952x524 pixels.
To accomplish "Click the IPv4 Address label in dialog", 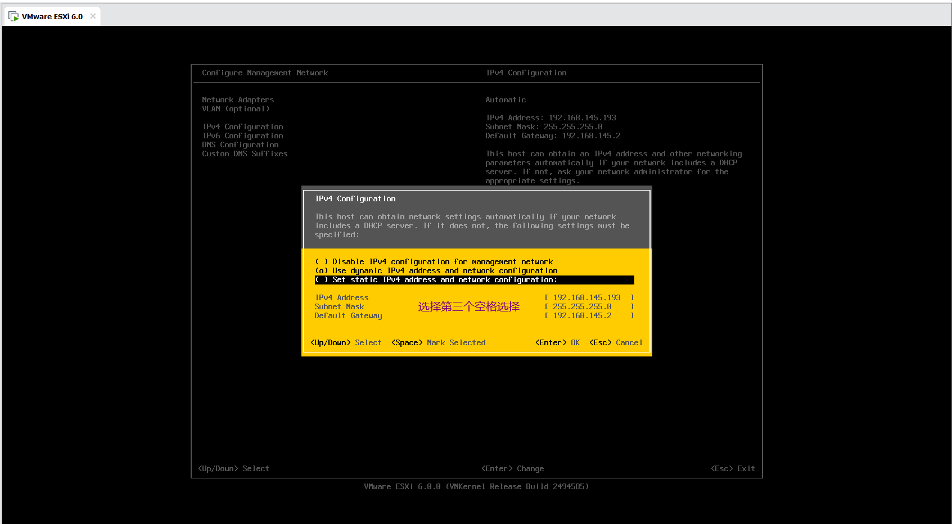I will pyautogui.click(x=341, y=297).
